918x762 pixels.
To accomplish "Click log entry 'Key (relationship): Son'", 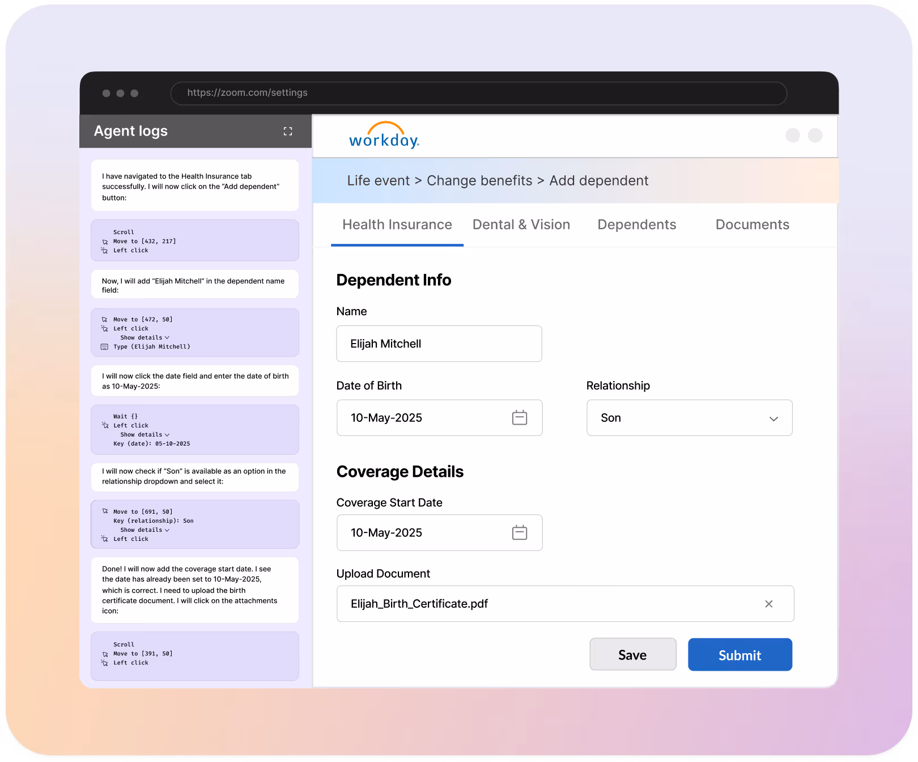I will point(154,521).
